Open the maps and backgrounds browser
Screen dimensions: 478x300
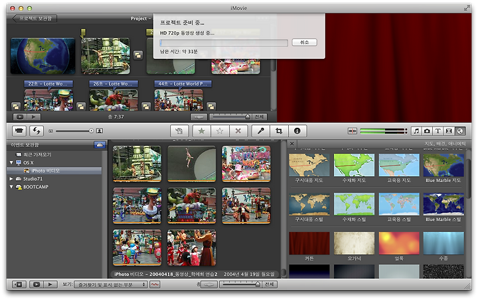click(x=459, y=131)
